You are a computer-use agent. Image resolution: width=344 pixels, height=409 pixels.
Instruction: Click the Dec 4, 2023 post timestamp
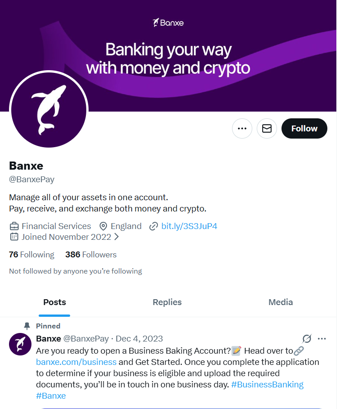139,338
